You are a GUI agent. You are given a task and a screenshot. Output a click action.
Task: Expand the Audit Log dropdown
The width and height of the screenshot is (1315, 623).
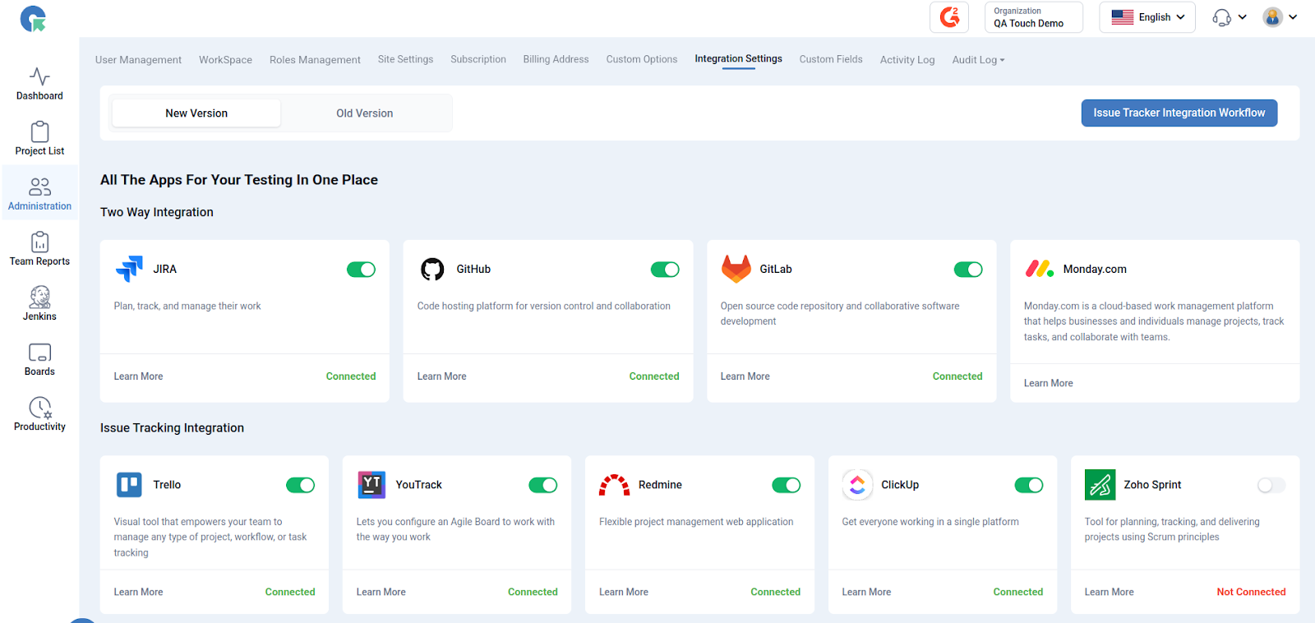tap(978, 60)
